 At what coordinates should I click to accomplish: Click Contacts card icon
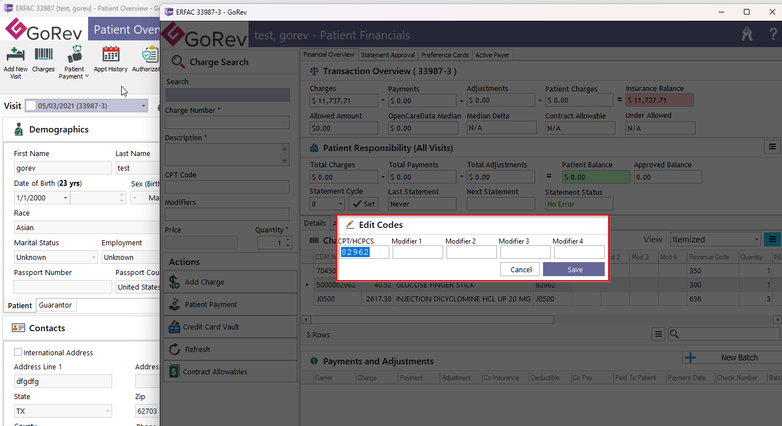(x=19, y=328)
